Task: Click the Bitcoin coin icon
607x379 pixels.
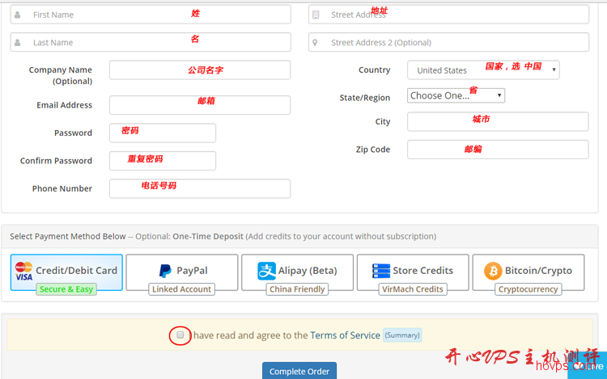Action: click(493, 271)
